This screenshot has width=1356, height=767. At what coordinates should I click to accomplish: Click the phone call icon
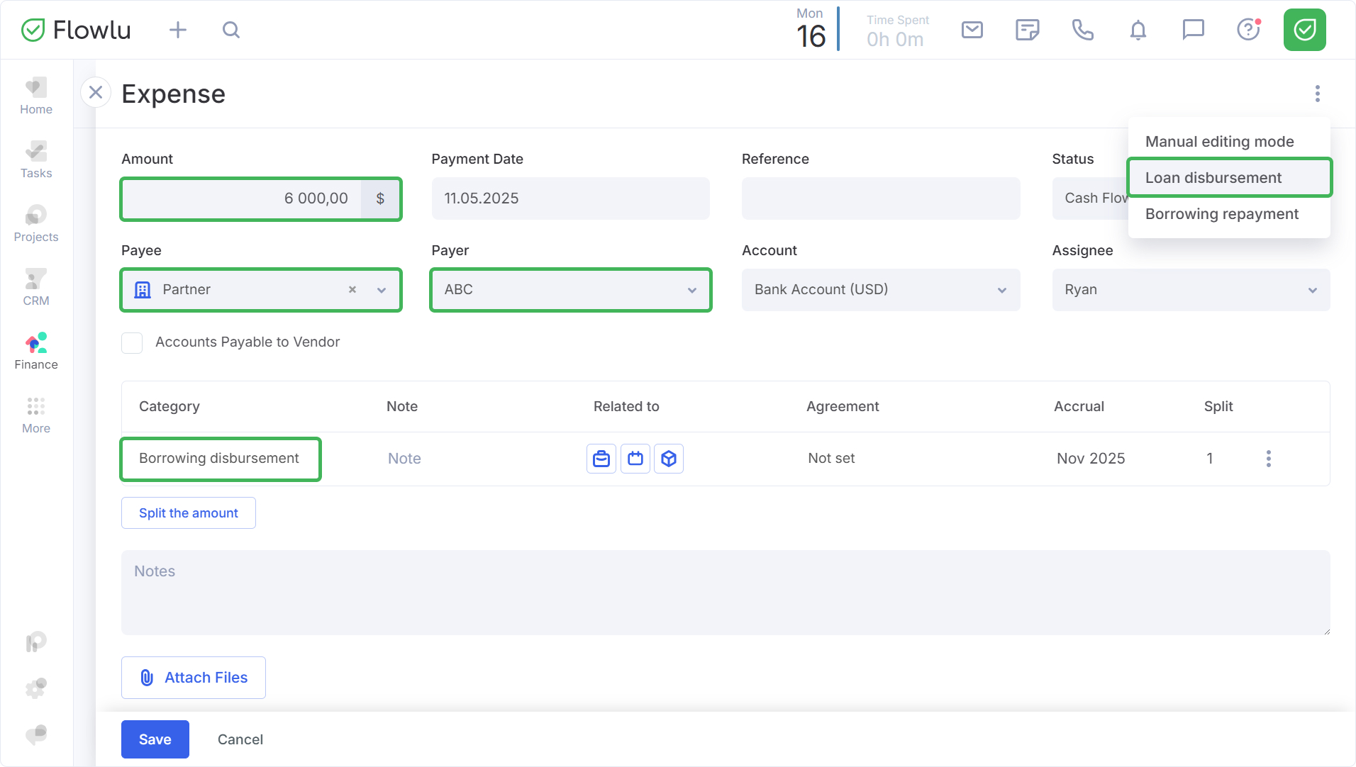click(x=1082, y=30)
